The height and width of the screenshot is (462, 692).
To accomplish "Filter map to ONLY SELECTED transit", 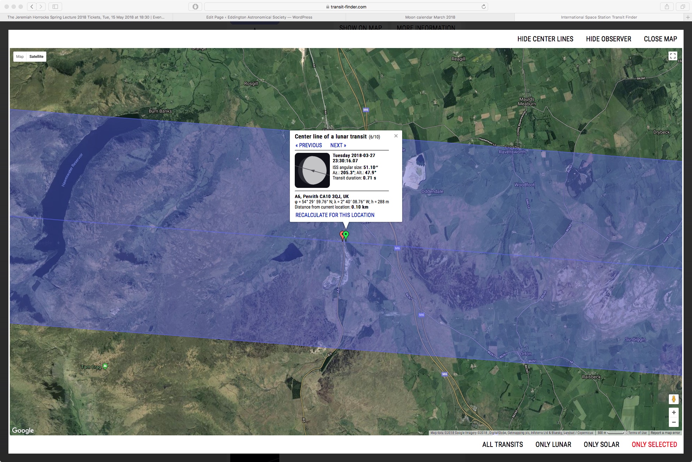I will [654, 444].
